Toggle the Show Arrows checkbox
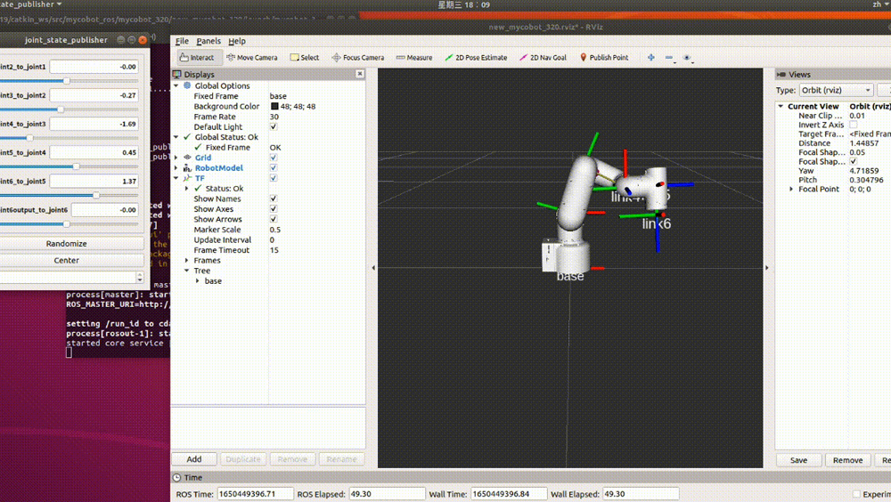Viewport: 891px width, 502px height. pyautogui.click(x=274, y=219)
